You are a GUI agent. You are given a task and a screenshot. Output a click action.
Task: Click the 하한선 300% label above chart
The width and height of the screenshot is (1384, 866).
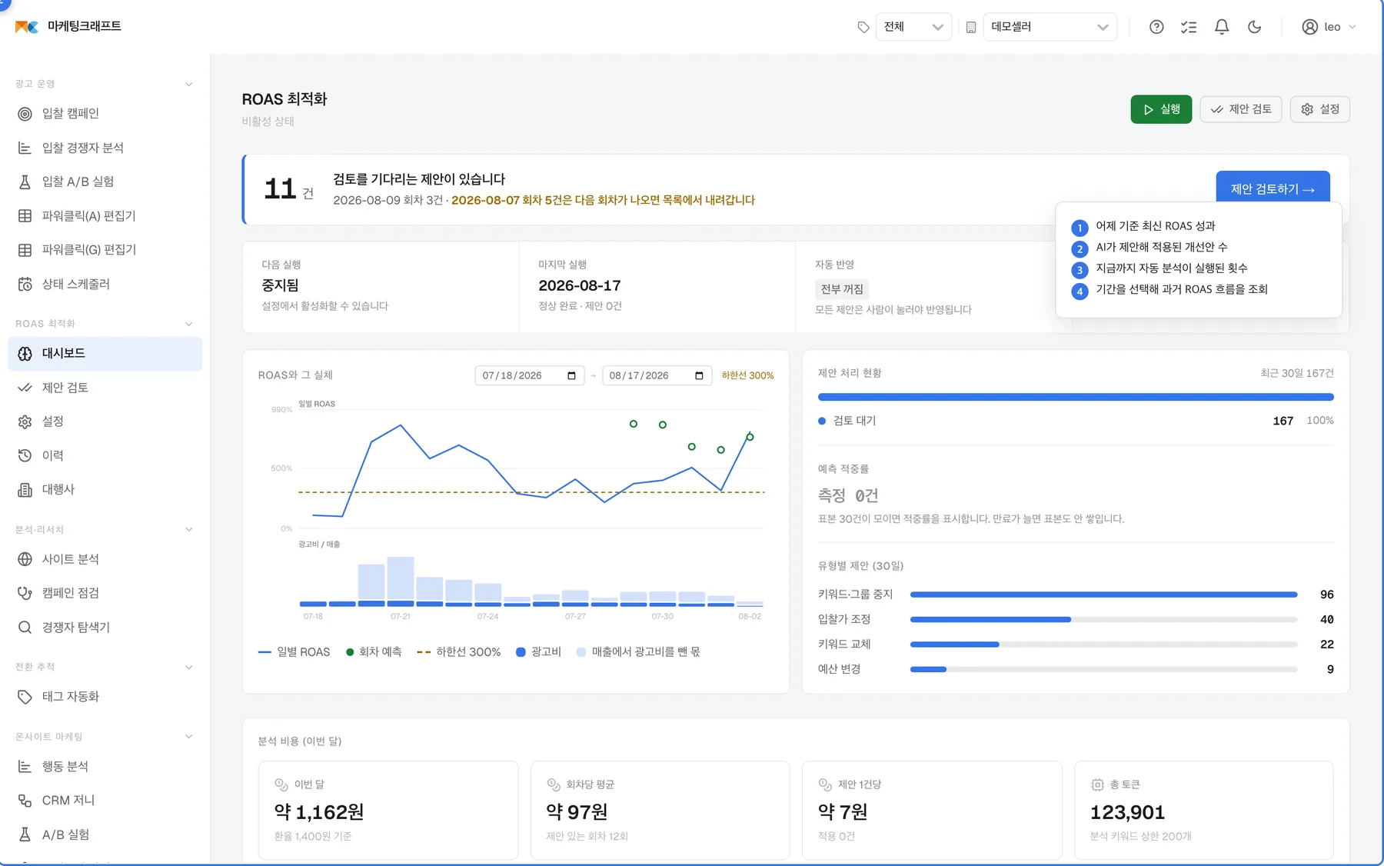click(x=747, y=375)
